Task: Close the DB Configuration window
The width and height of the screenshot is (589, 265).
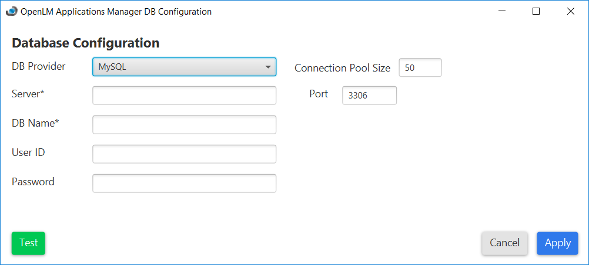Action: click(x=570, y=11)
